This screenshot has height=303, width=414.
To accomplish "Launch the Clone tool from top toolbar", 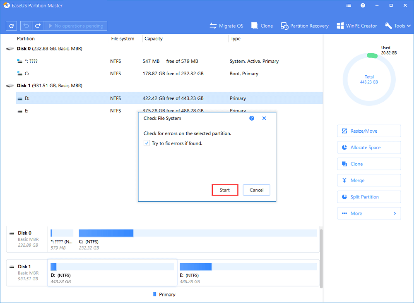I will (x=262, y=26).
